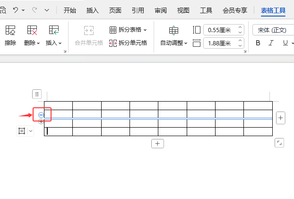294x199 pixels.
Task: Add a row with bottom plus button
Action: coord(157,144)
